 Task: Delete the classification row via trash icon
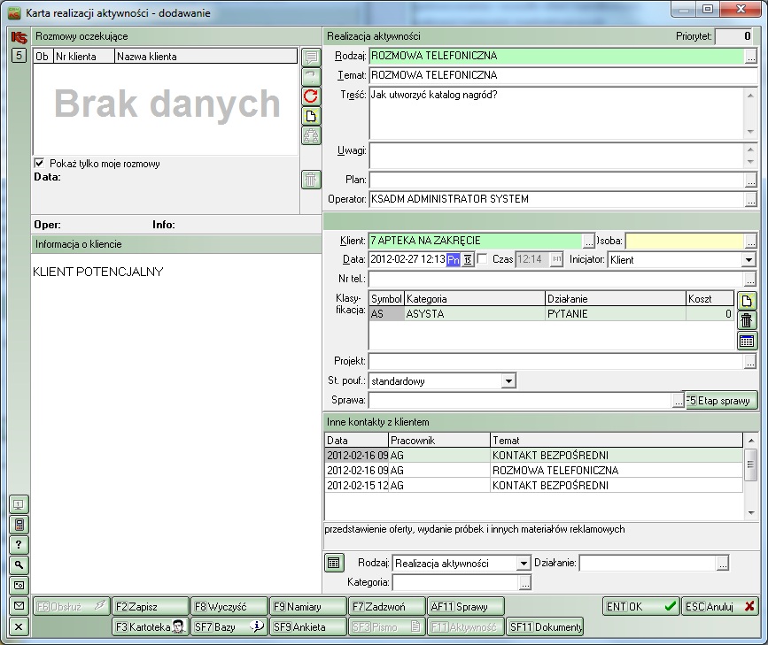747,320
